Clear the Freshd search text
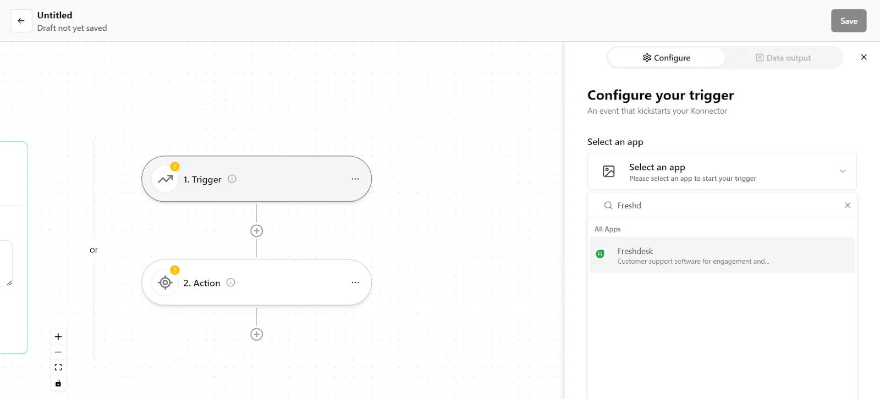Screen dimensions: 880x399 [848, 206]
